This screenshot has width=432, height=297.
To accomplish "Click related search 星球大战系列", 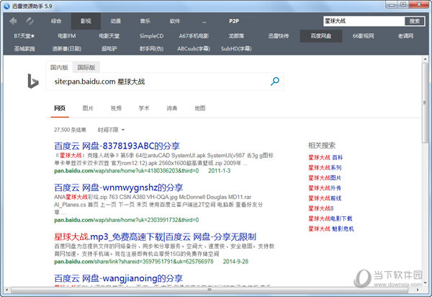I will pos(325,167).
